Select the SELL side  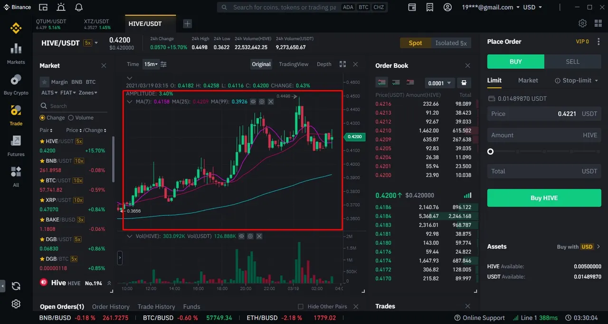(573, 61)
